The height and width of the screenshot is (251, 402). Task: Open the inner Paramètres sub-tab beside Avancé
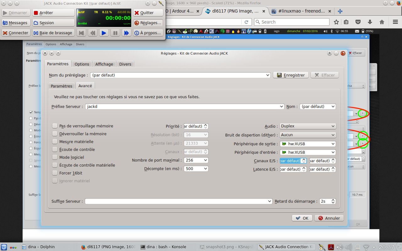point(62,86)
